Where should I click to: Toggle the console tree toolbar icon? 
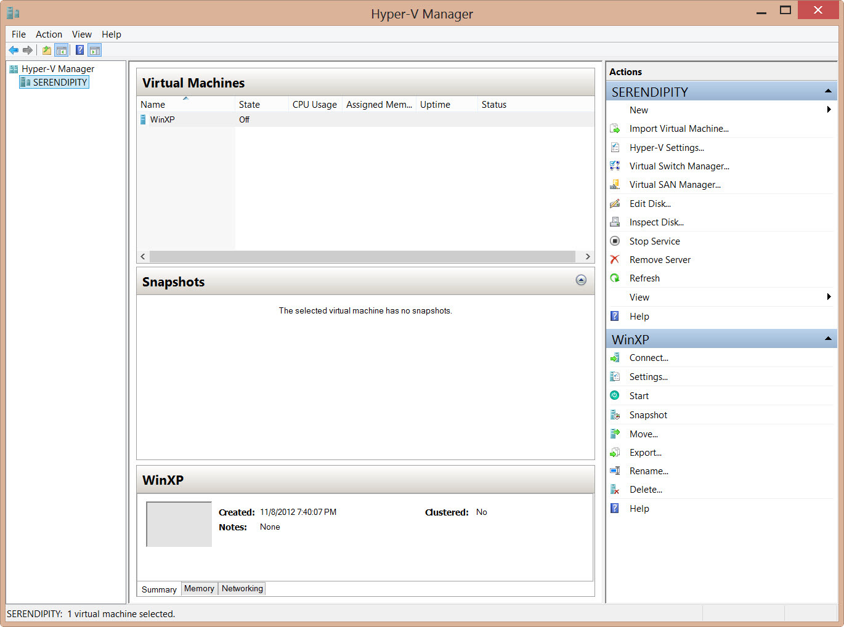tap(61, 50)
